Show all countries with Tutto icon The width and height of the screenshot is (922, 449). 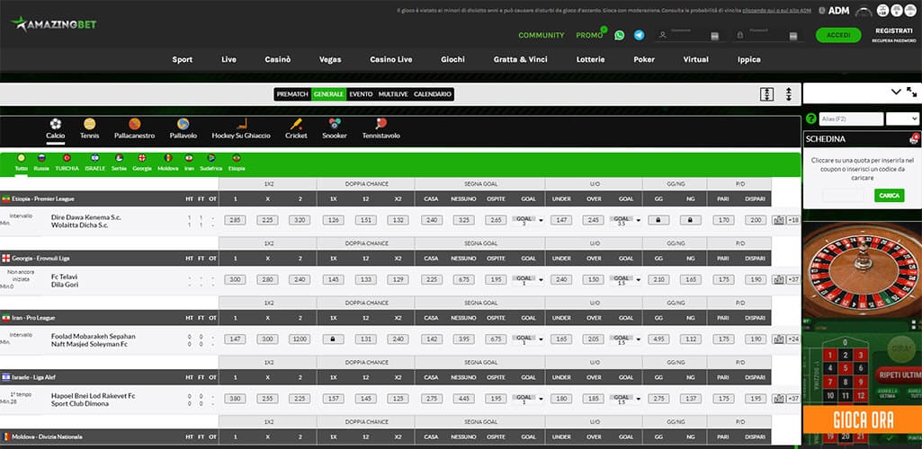22,158
